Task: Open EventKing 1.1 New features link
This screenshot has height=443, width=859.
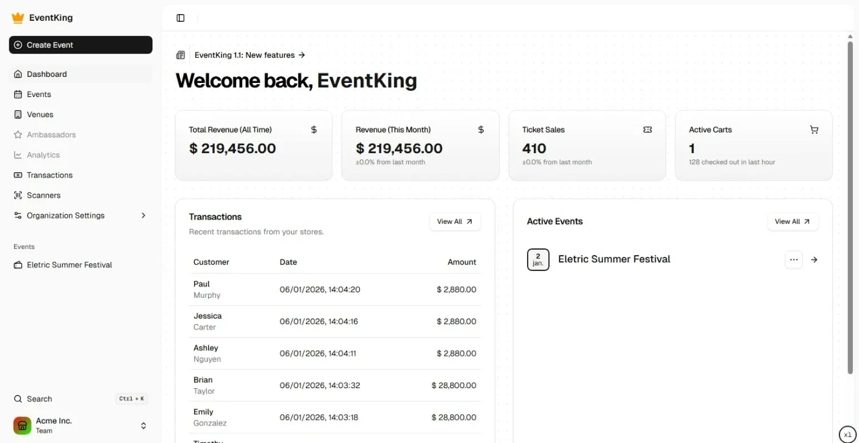Action: pyautogui.click(x=250, y=55)
